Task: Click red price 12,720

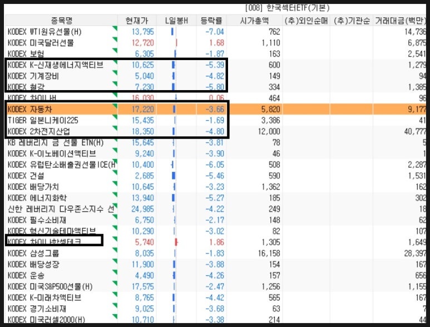Action: pos(143,43)
